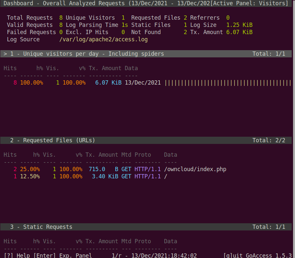This screenshot has width=295, height=258.
Task: Click the [q]uit GoAccess 1.5.3 label
Action: pos(257,255)
